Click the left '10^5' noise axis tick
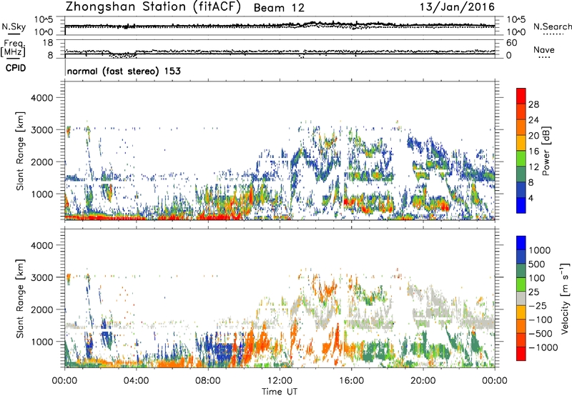572x396 pixels. 44,20
